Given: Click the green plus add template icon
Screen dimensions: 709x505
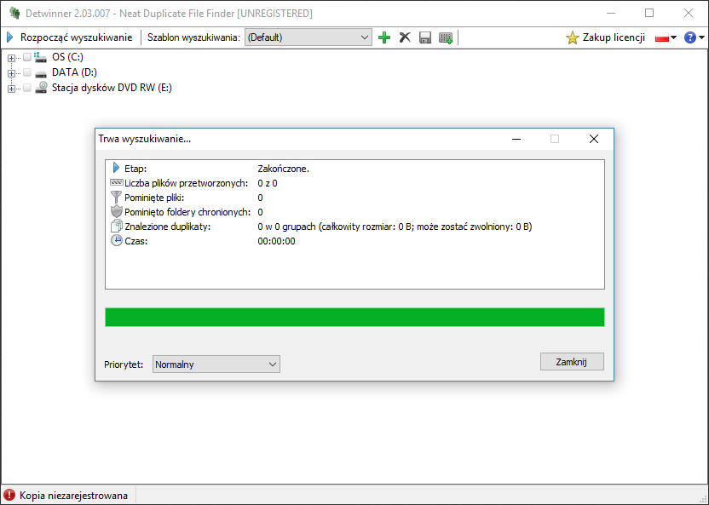Looking at the screenshot, I should tap(384, 37).
